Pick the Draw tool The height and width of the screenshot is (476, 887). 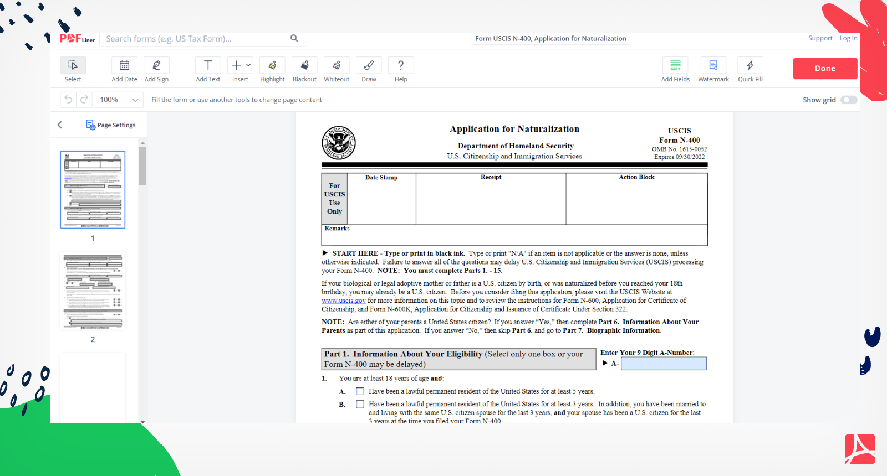tap(369, 65)
